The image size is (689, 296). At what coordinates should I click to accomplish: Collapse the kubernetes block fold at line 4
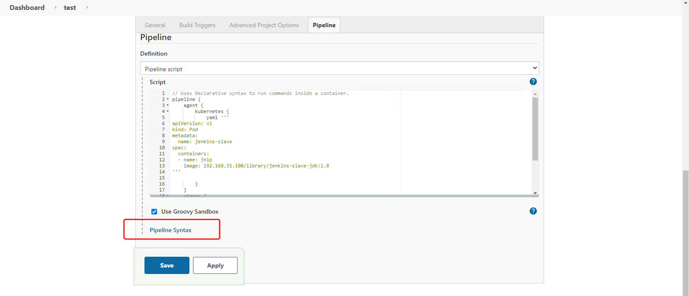coord(168,111)
